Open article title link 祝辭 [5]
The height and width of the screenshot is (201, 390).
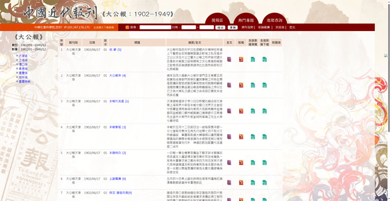click(x=116, y=50)
